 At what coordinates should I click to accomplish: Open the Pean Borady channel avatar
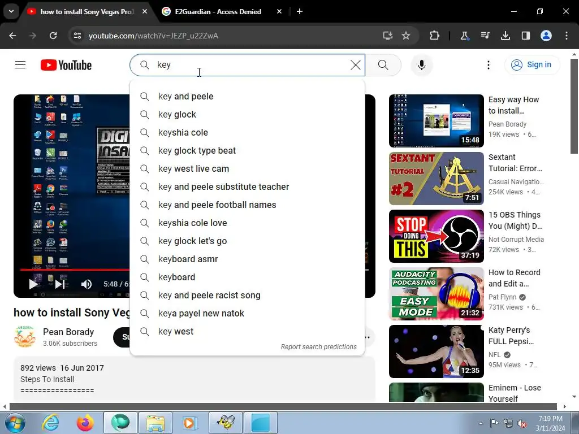25,337
